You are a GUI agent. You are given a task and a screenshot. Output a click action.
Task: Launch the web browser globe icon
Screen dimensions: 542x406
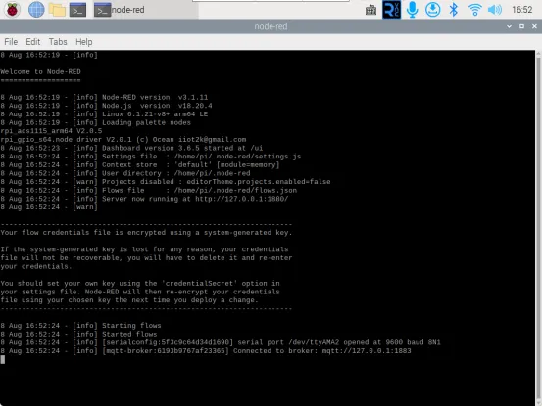tap(36, 10)
